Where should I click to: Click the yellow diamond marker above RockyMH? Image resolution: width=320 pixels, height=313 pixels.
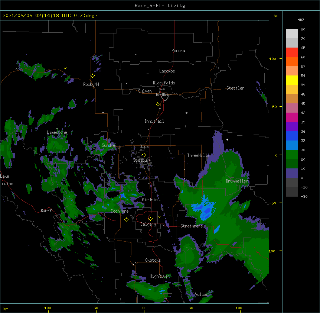[x=92, y=76]
